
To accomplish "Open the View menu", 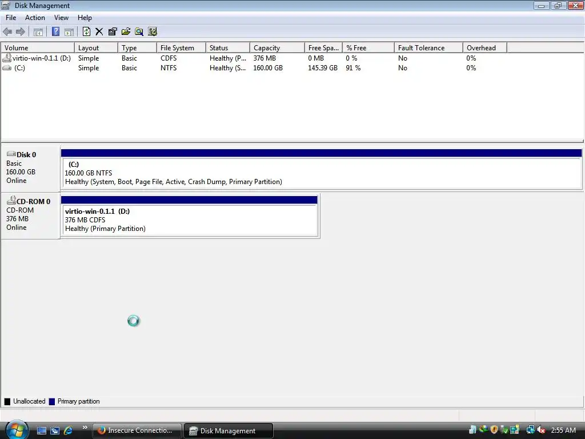I will 61,18.
